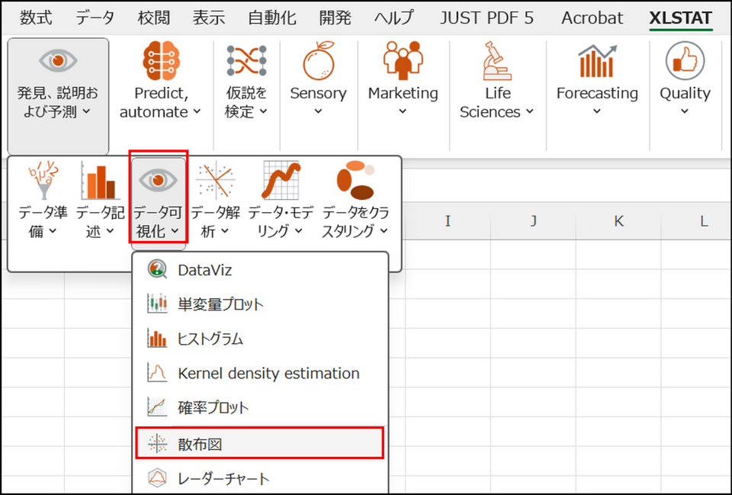Expand the データ記述 submenu arrow
Screen dimensions: 732x495
tap(110, 231)
